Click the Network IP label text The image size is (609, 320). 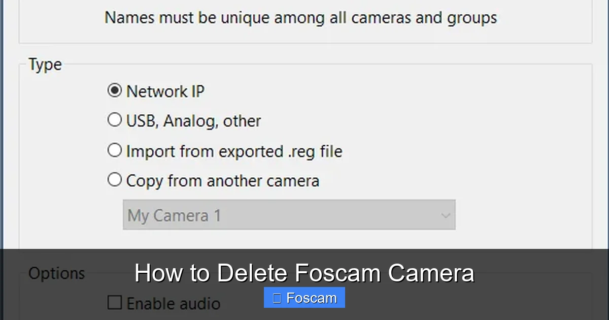tap(165, 91)
